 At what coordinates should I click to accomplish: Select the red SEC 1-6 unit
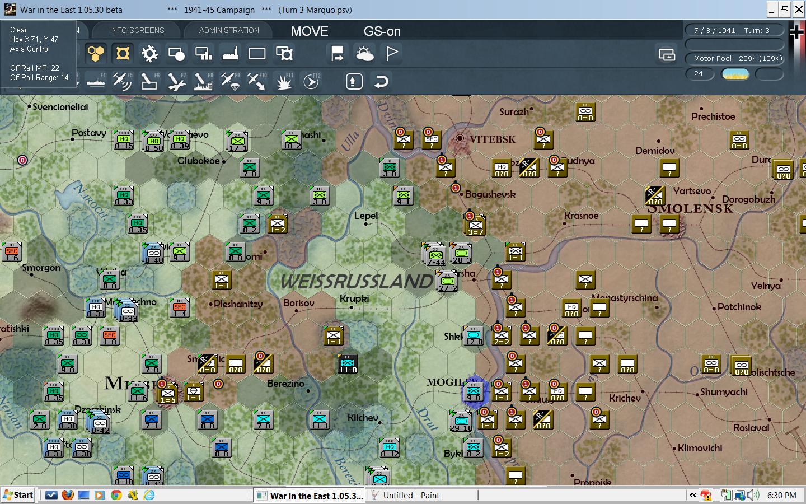[x=12, y=251]
